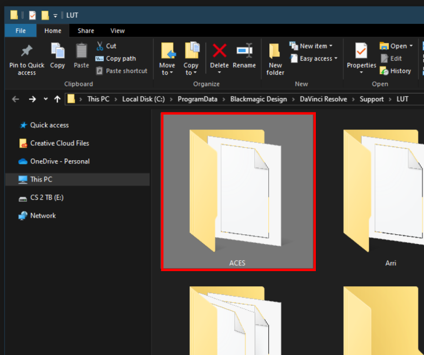Select Quick access in navigation pane
Viewport: 424px width, 355px height.
click(49, 125)
